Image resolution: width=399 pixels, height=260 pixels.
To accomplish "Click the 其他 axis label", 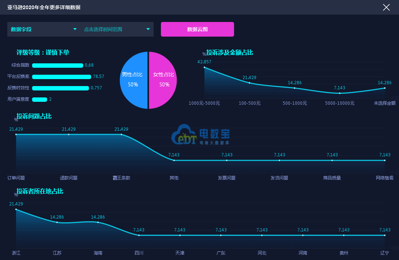I will (x=174, y=178).
